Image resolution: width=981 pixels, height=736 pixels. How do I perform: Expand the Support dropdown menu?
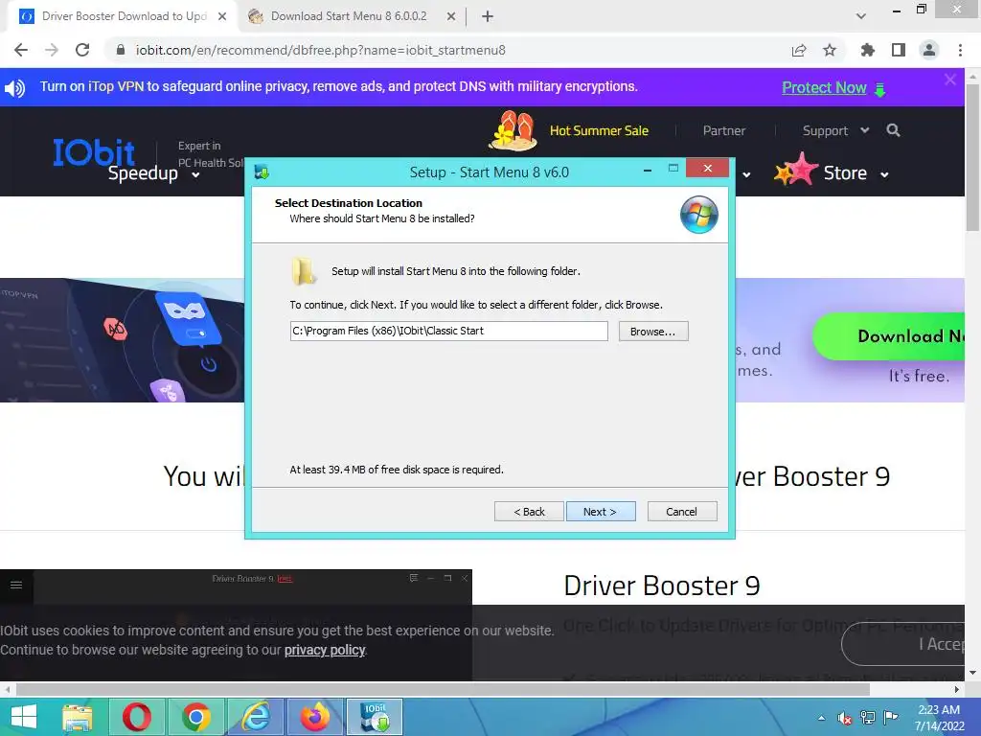835,130
